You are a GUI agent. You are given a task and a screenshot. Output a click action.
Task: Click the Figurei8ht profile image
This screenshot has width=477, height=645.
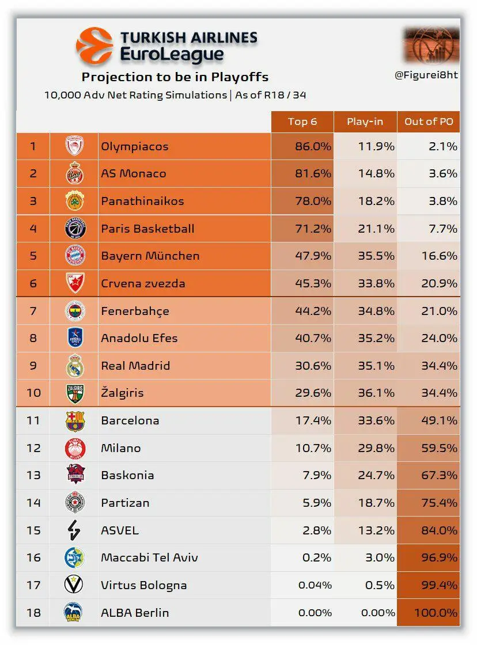coord(431,45)
